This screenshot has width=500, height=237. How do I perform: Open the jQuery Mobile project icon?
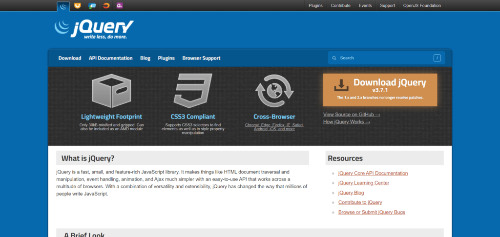tap(92, 5)
